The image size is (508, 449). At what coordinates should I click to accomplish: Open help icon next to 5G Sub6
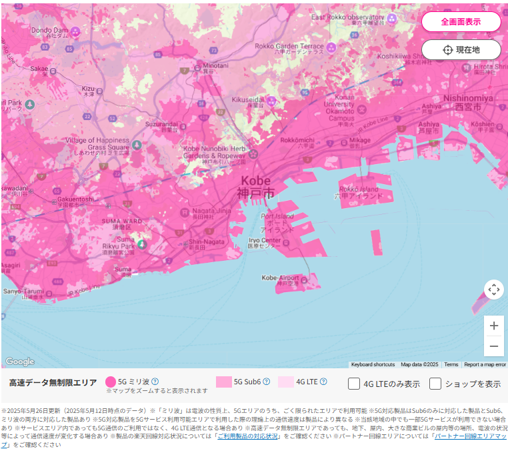tap(266, 381)
